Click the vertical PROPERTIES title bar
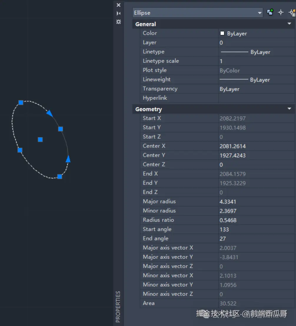This screenshot has height=326, width=296. click(118, 306)
